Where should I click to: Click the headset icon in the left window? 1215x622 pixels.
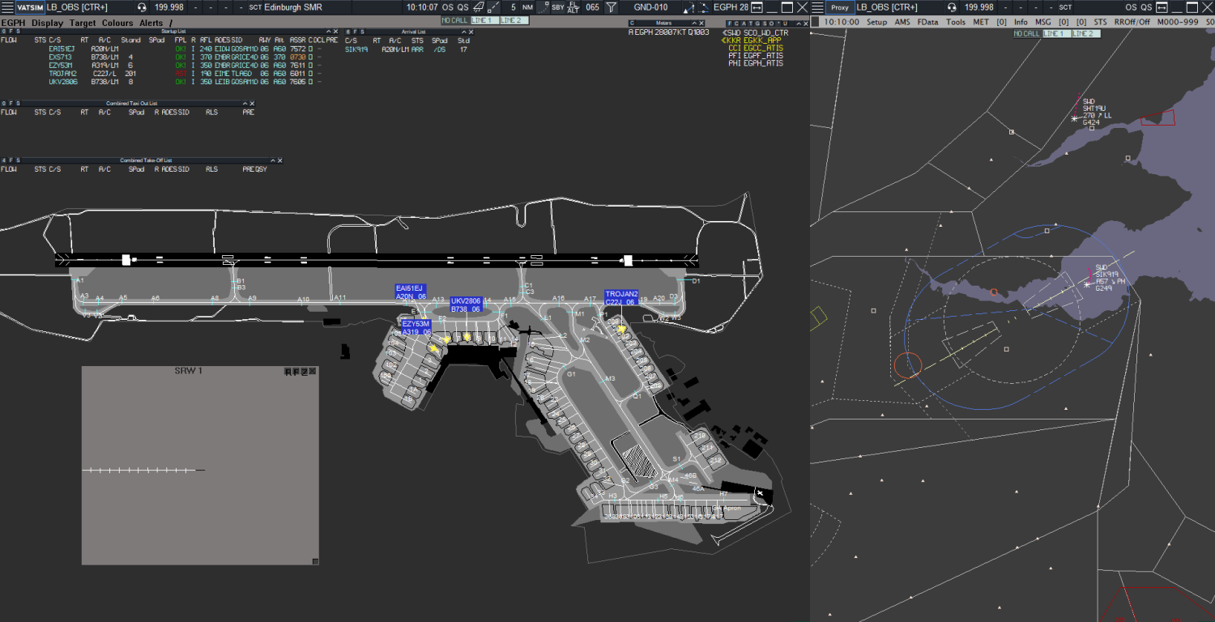tap(142, 7)
